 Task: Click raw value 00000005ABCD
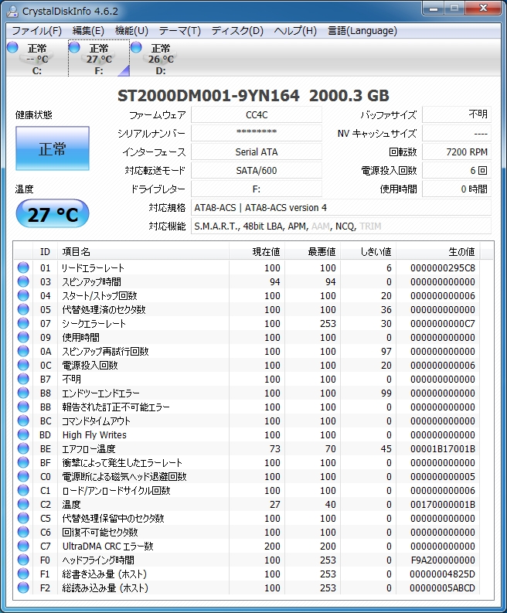click(443, 588)
